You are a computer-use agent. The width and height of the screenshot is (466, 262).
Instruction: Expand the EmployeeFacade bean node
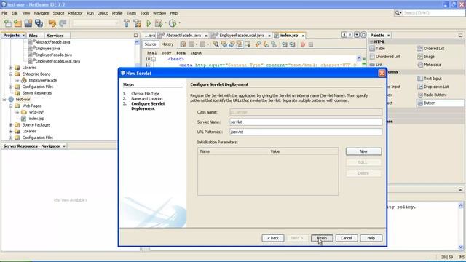click(x=17, y=81)
